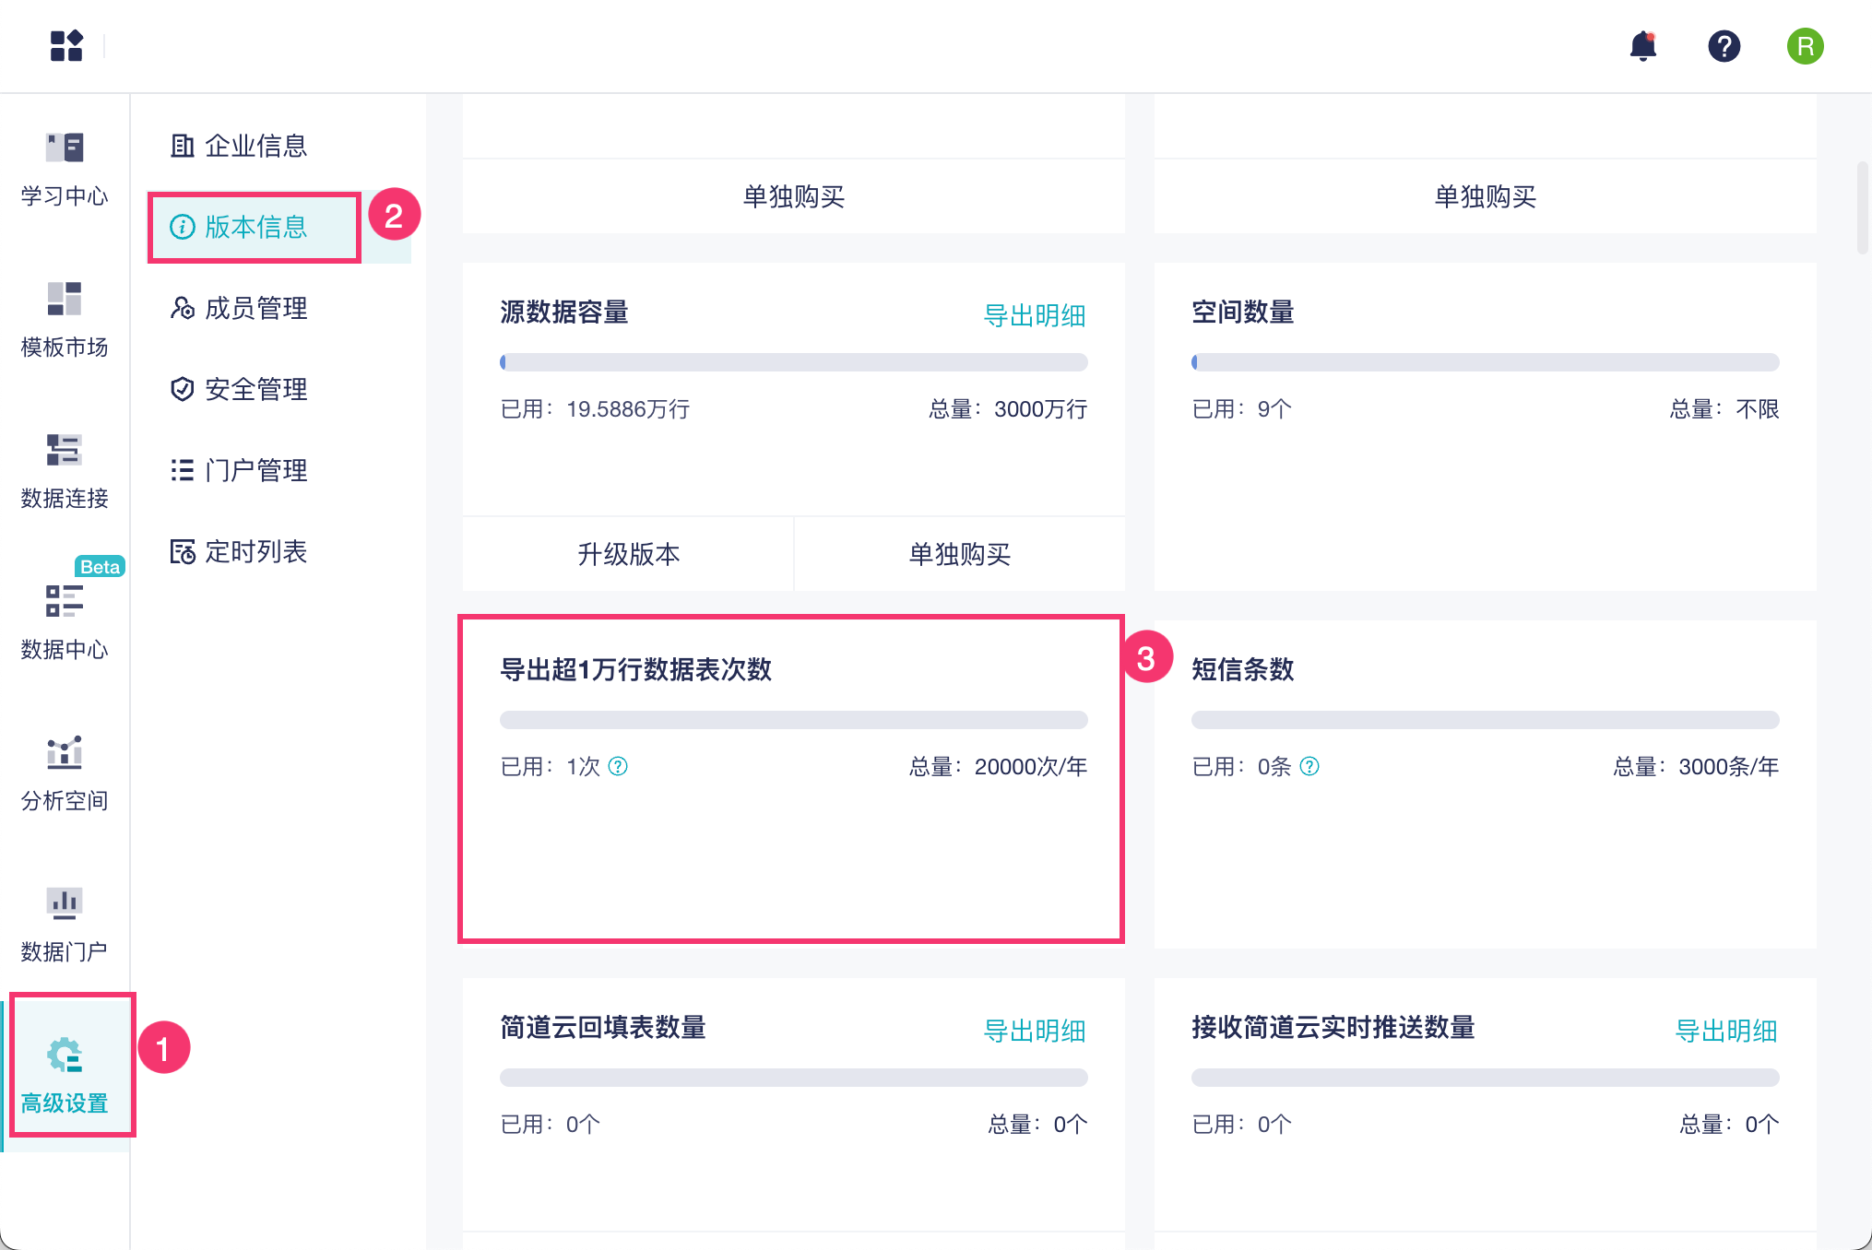Click the vertical scrollbar on the right
The height and width of the screenshot is (1250, 1872).
click(1862, 207)
